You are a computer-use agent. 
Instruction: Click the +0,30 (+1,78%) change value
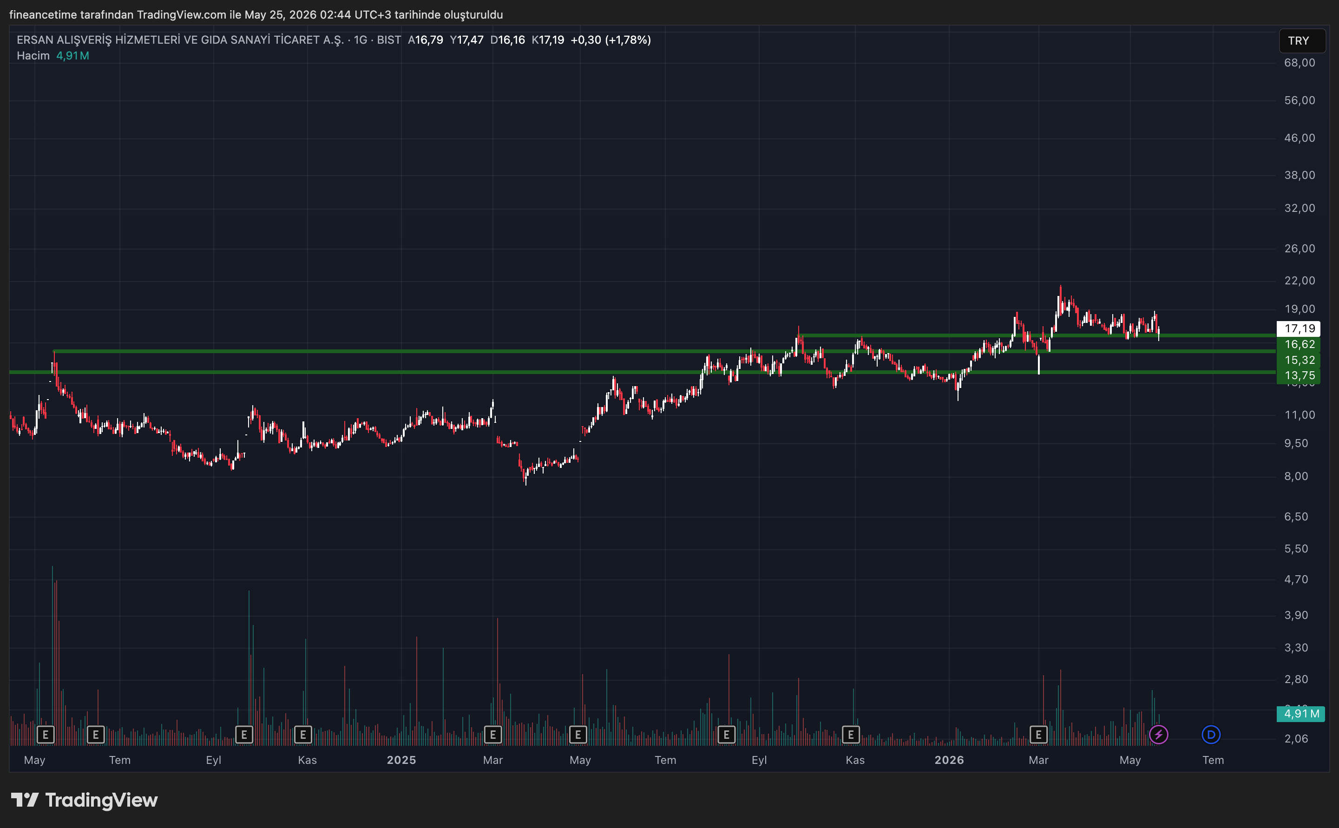click(611, 40)
